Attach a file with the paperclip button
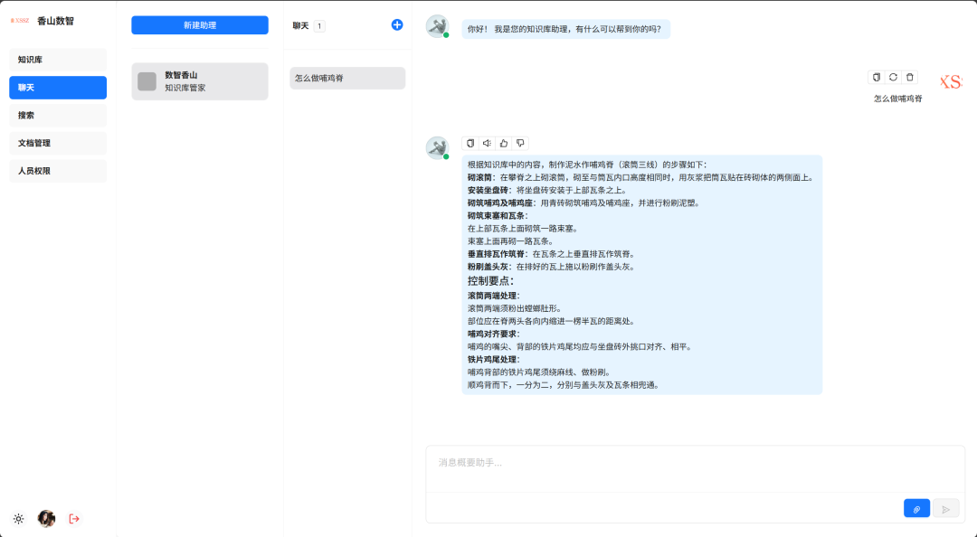Image resolution: width=977 pixels, height=537 pixels. click(916, 509)
